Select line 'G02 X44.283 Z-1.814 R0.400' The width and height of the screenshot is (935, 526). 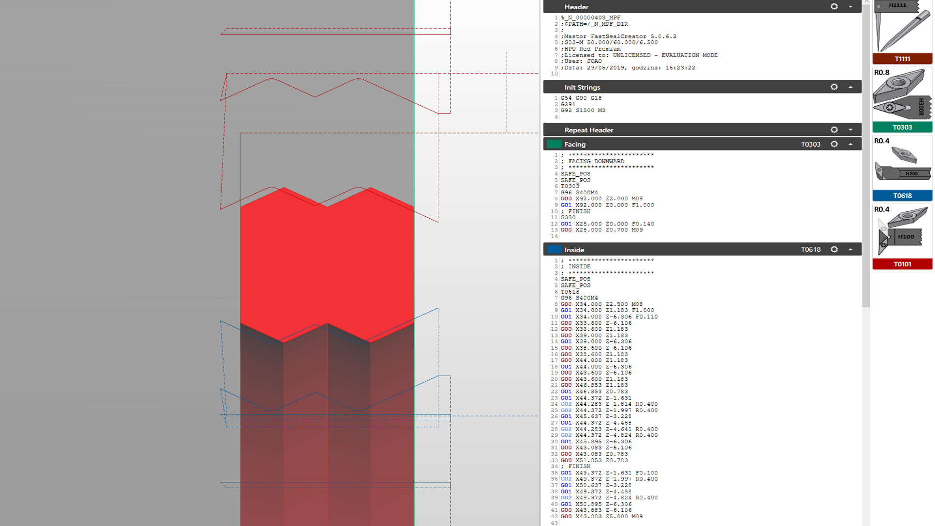[609, 404]
